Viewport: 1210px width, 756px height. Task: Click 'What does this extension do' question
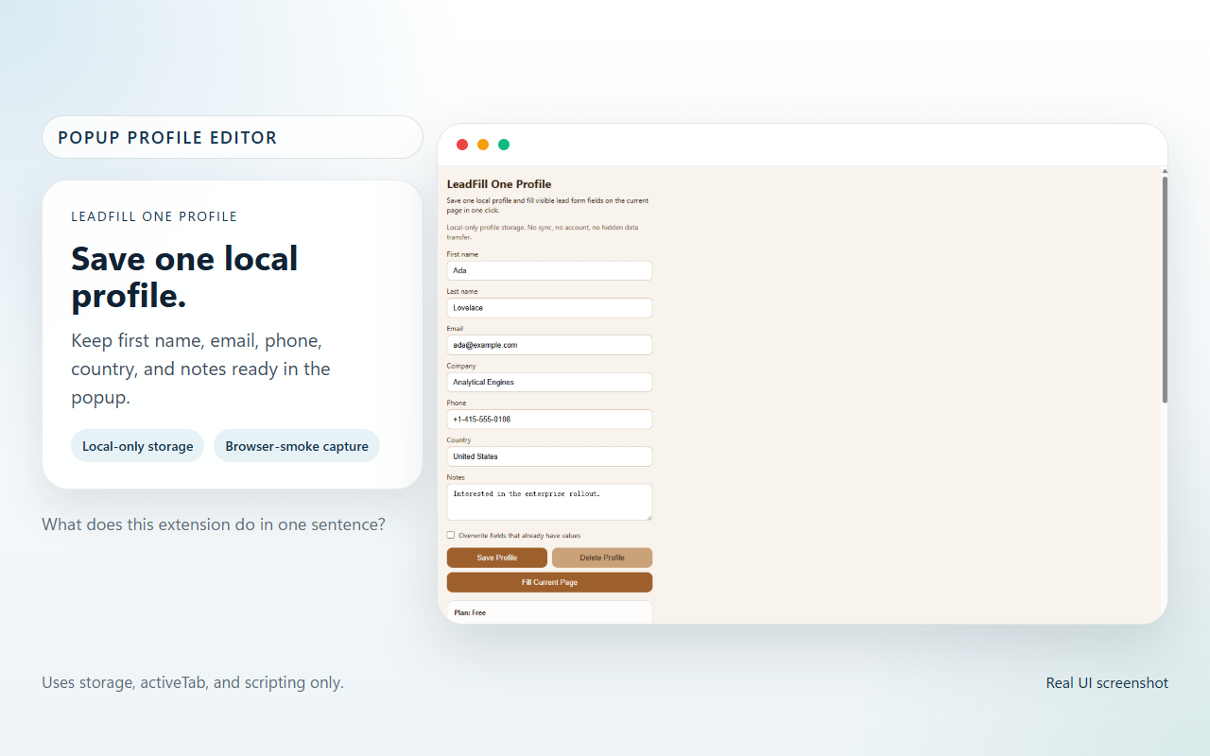[x=214, y=524]
